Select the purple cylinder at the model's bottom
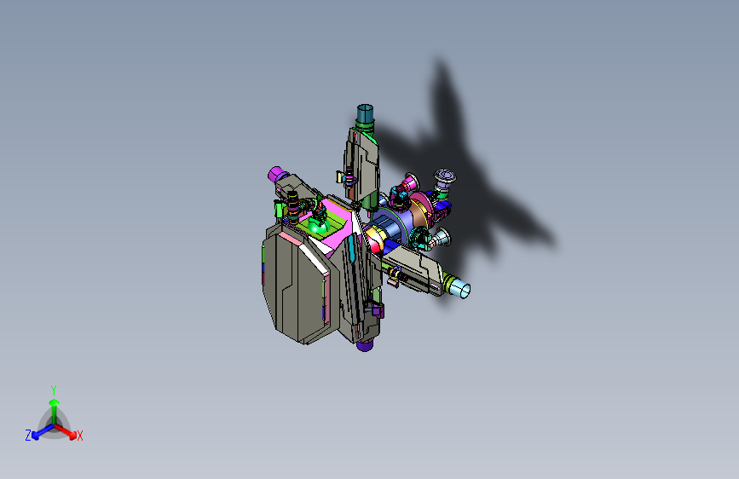 point(364,345)
